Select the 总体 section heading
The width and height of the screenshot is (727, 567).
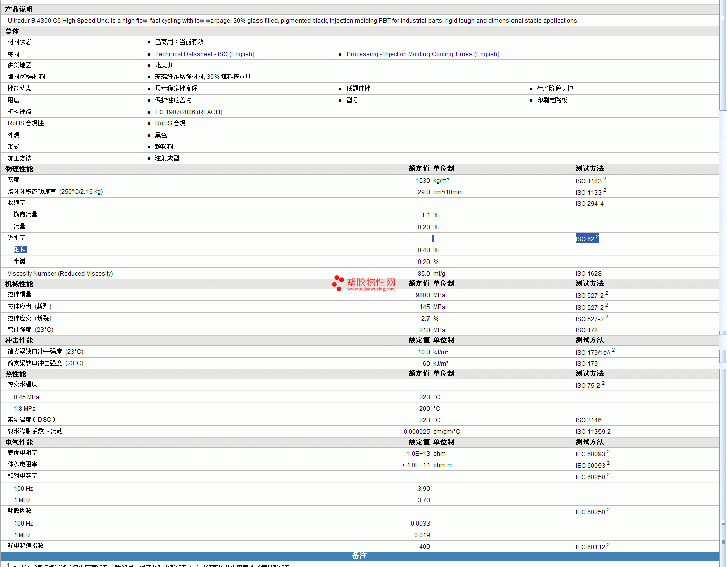click(x=12, y=31)
